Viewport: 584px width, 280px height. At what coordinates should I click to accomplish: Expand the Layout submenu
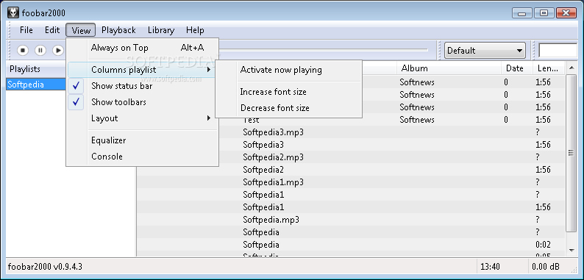[x=142, y=118]
